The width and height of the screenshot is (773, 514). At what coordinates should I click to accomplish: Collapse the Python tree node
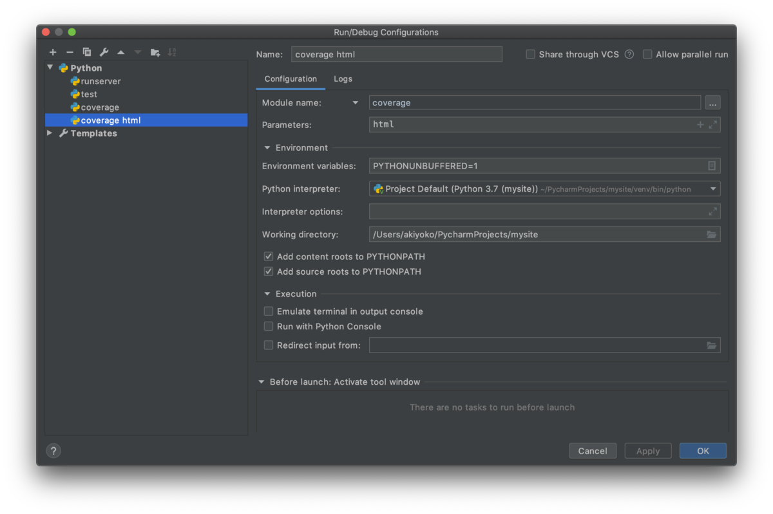[50, 68]
